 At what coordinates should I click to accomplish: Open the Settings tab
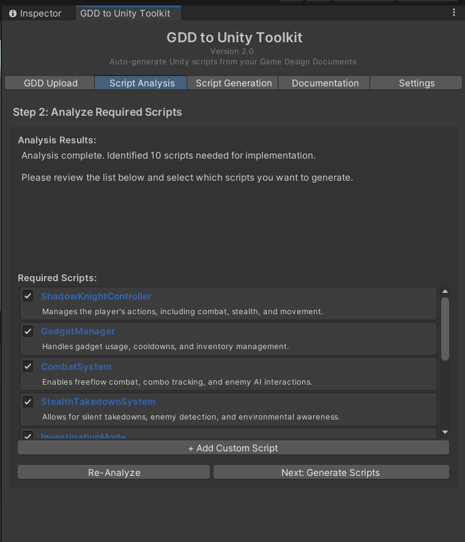click(417, 83)
